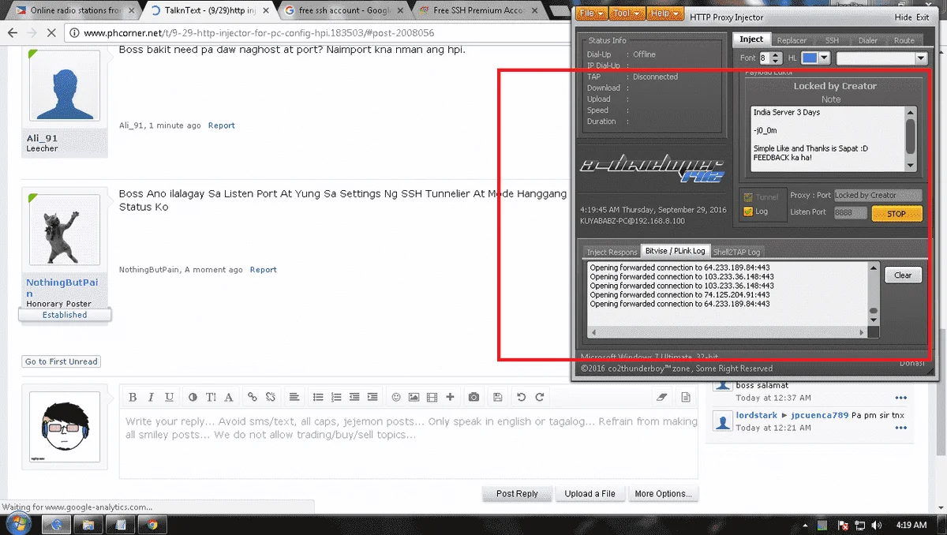947x535 pixels.
Task: Toggle the Log checkbox
Action: [748, 211]
